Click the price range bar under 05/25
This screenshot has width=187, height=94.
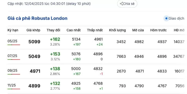[x=14, y=45]
